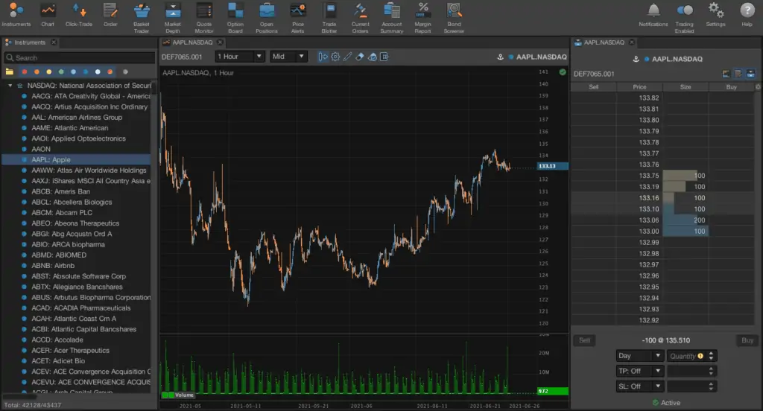The width and height of the screenshot is (763, 411).
Task: Open the Option Board
Action: pyautogui.click(x=235, y=18)
